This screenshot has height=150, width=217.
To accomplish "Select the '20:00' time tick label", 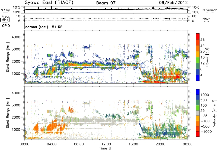I will pyautogui.click(x=160, y=144).
